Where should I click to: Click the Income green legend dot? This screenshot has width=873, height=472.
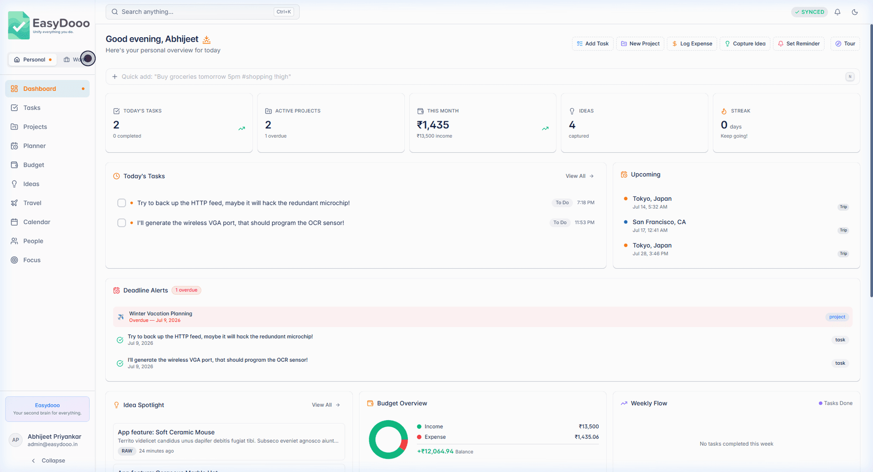(x=419, y=427)
